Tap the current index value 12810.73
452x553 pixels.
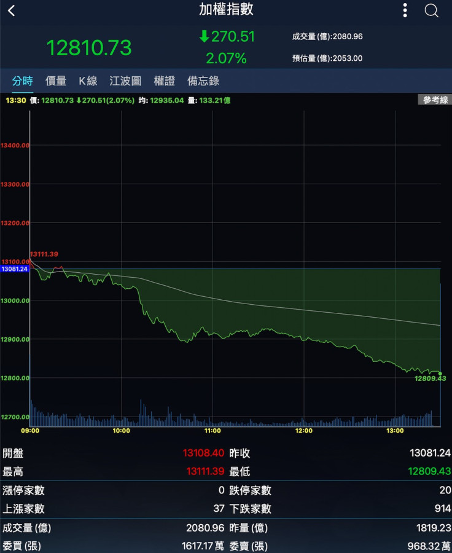[x=89, y=48]
